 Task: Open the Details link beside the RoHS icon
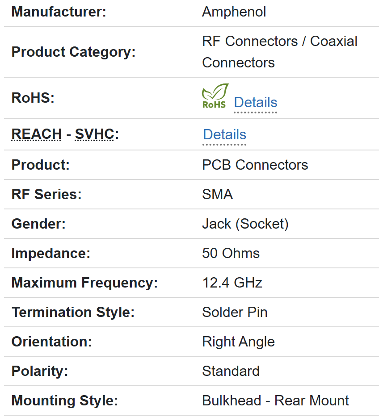pyautogui.click(x=255, y=102)
